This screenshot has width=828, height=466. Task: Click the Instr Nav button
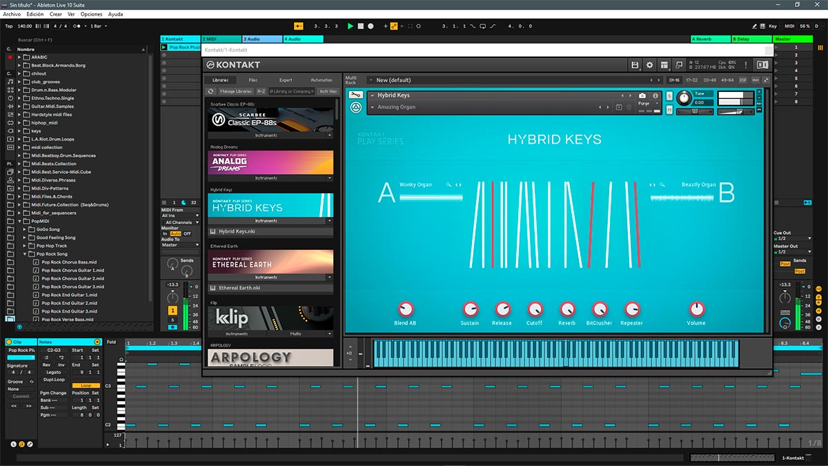(x=328, y=91)
